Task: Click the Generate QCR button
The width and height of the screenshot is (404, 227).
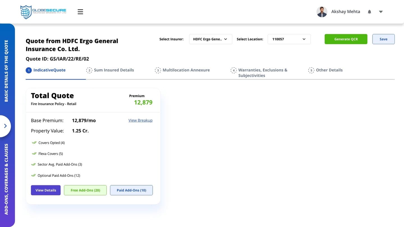Action: [x=346, y=39]
